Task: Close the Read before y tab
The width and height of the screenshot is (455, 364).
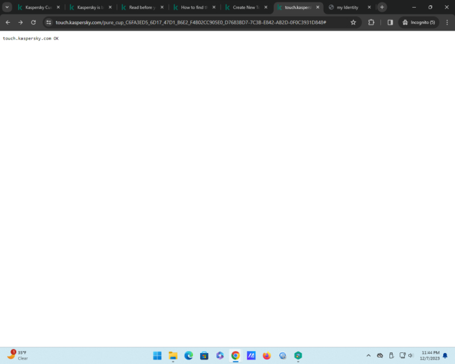Action: tap(162, 7)
